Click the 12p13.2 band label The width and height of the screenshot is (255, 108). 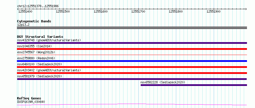tap(23, 25)
